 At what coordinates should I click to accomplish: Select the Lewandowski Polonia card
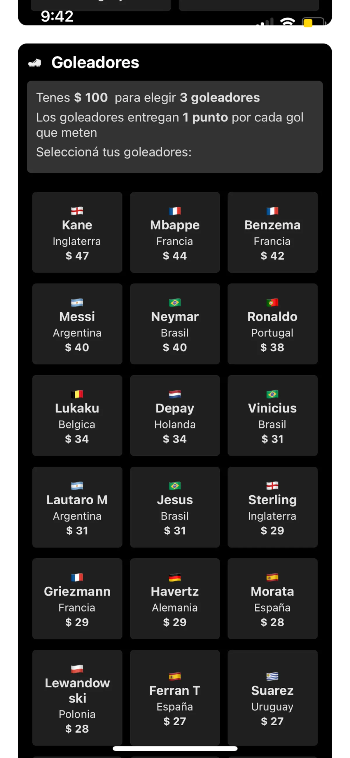click(77, 697)
